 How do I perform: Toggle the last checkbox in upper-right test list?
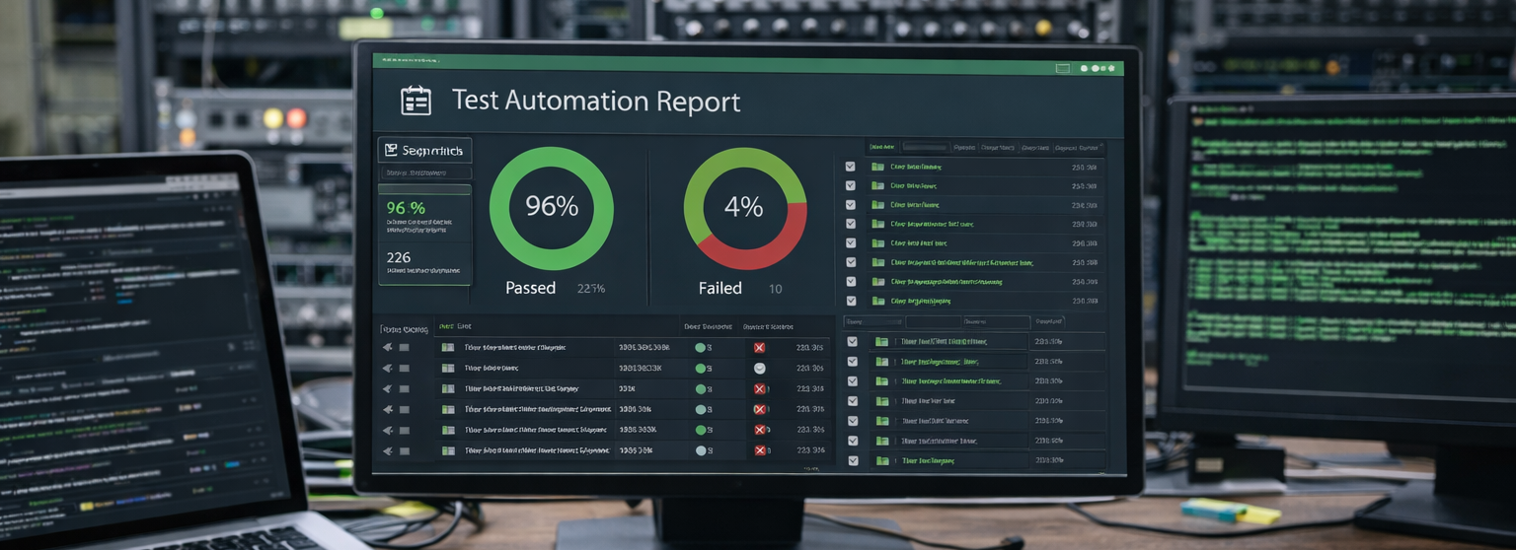click(x=851, y=301)
